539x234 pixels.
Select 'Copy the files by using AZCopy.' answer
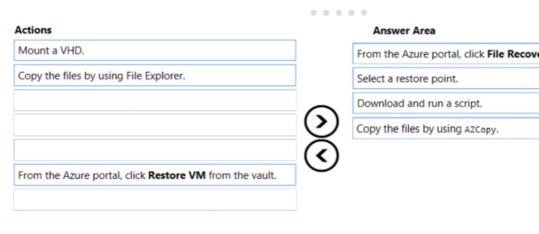pos(446,128)
